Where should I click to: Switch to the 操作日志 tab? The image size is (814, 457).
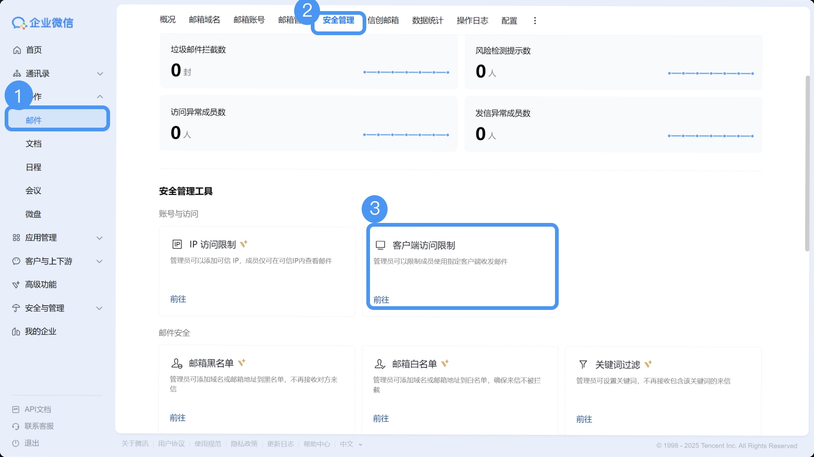pos(472,20)
